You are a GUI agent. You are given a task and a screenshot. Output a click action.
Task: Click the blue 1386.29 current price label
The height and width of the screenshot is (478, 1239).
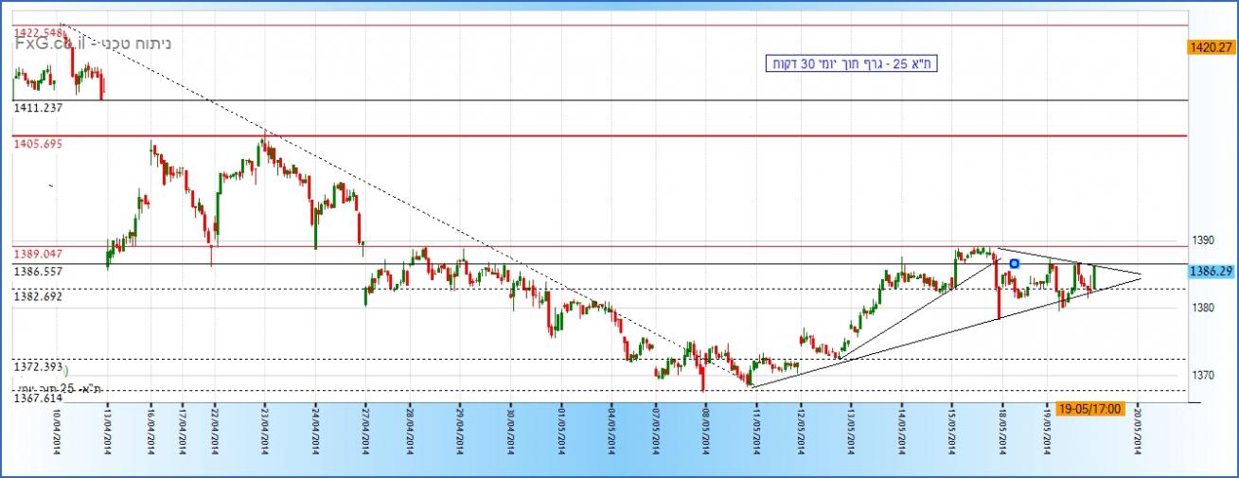(1215, 272)
